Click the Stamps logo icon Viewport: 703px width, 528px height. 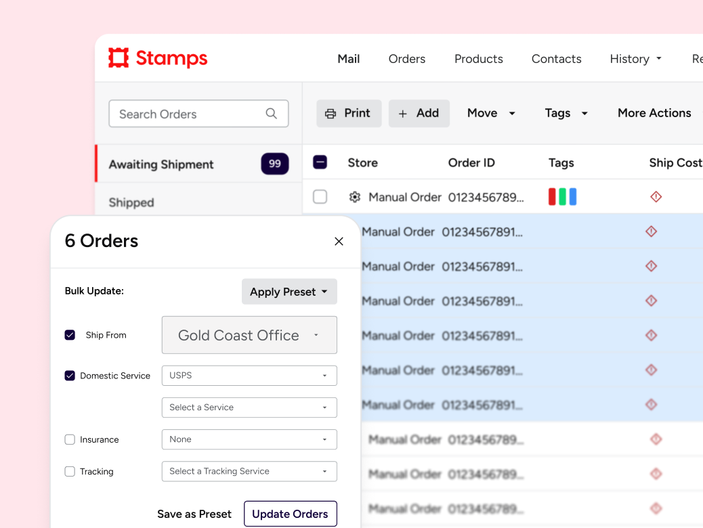119,58
